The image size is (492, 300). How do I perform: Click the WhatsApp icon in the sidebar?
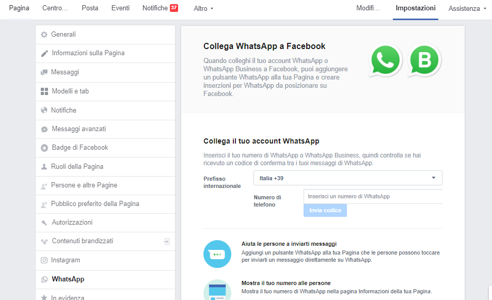[44, 279]
